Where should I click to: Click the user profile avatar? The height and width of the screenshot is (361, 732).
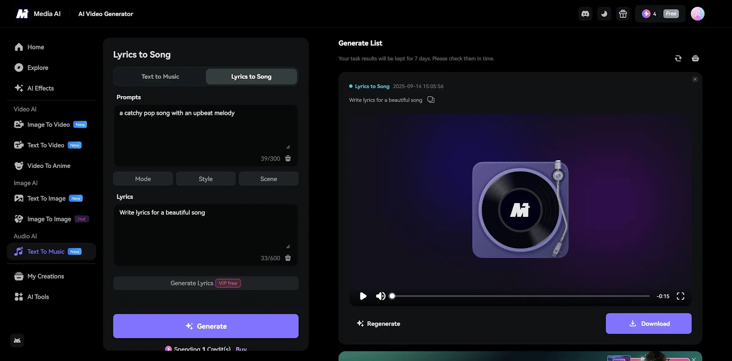click(x=697, y=14)
